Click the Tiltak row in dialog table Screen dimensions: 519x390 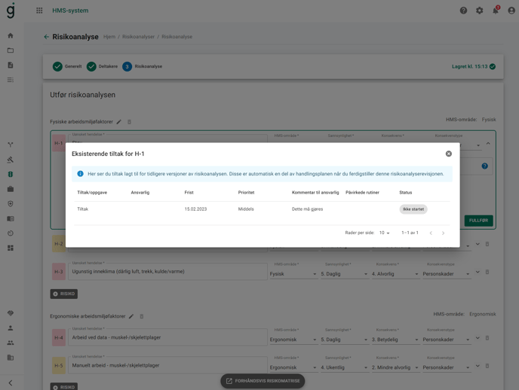[x=263, y=209]
